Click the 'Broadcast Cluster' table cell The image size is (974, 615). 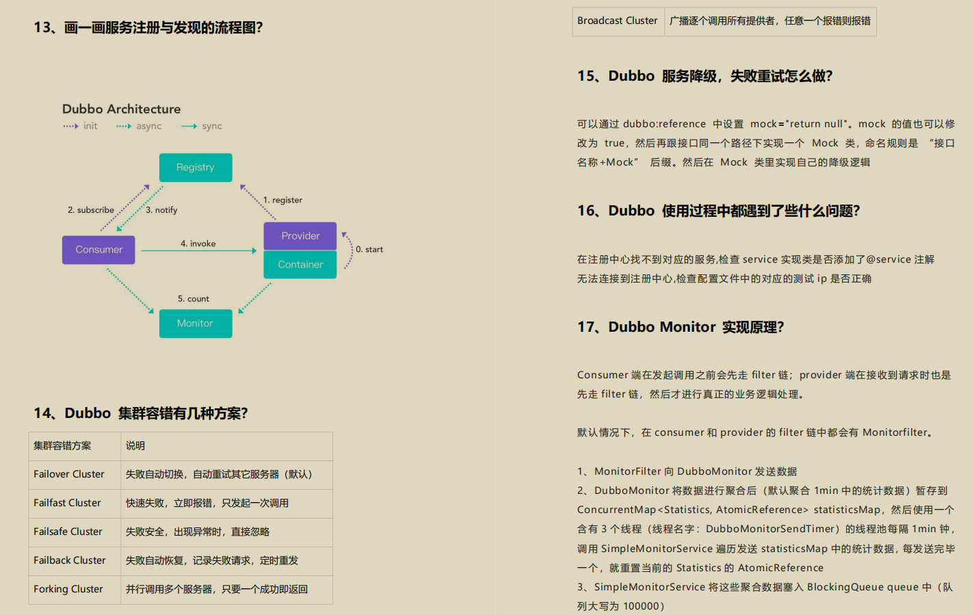tap(618, 21)
